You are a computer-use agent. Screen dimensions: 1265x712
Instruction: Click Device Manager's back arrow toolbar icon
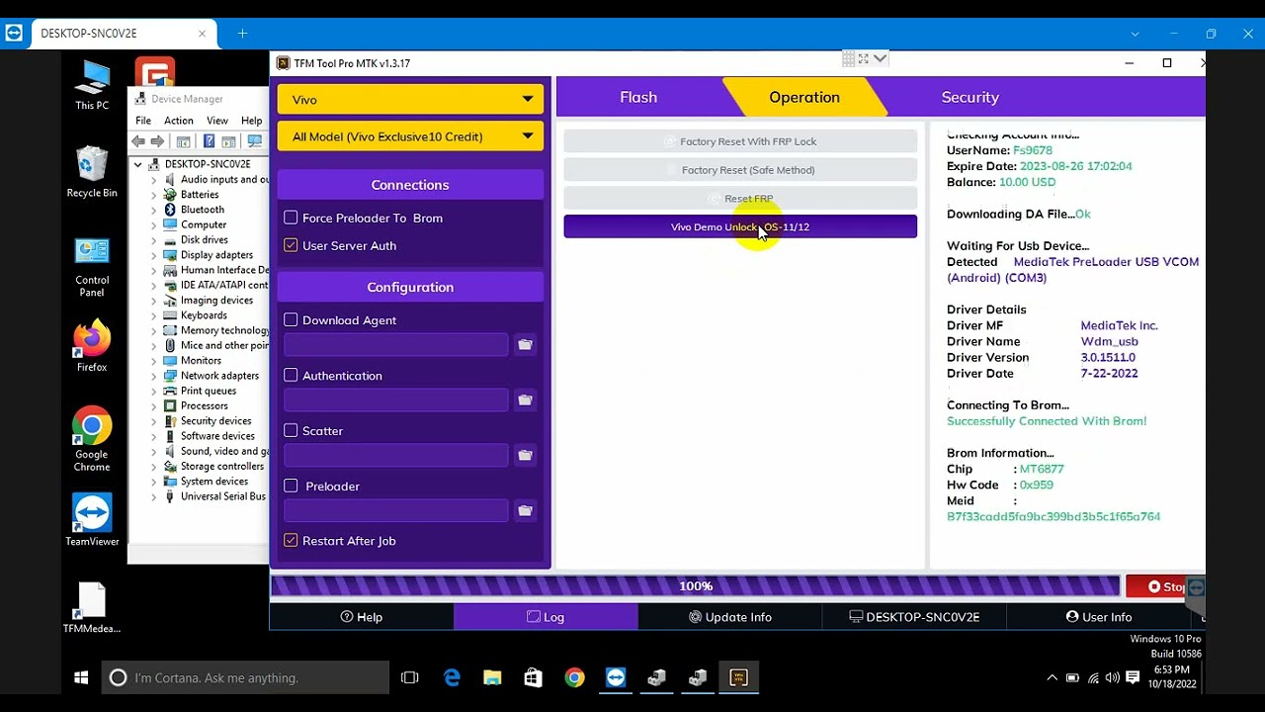(x=139, y=141)
